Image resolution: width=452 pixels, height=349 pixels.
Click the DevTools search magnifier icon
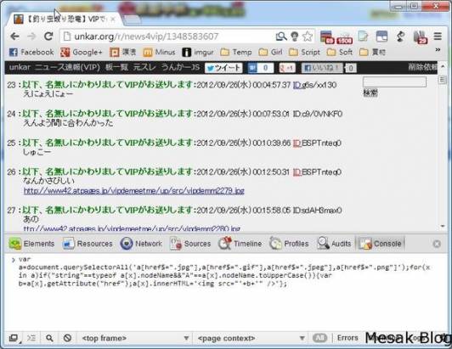click(x=49, y=337)
